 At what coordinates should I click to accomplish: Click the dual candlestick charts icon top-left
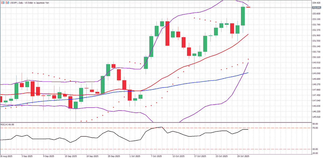(x=7, y=2)
